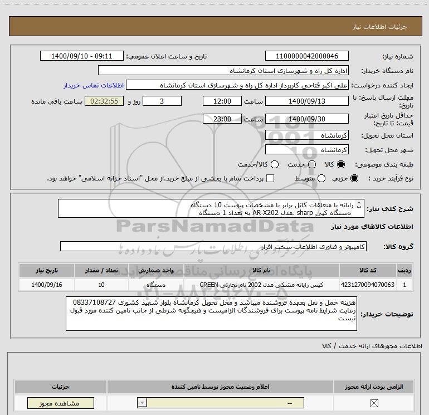Image resolution: width=429 pixels, height=415 pixels.
Task: Click the quantity cell 10
Action: (101, 285)
